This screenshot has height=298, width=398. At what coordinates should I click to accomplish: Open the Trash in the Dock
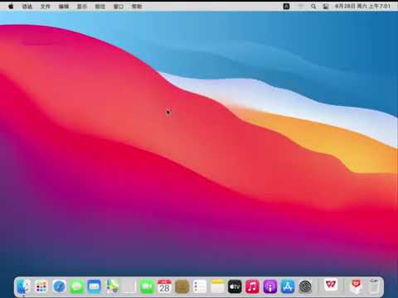pyautogui.click(x=374, y=286)
